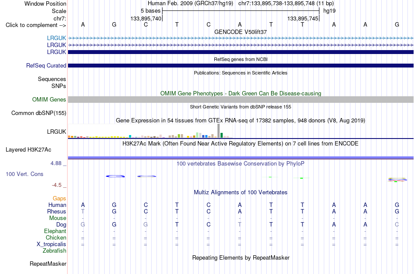Select the 'Chicken' alignment row label

56,237
